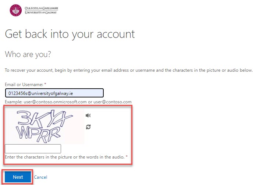256x185 pixels.
Task: Click the "Get back into your account" heading
Action: tap(70, 34)
